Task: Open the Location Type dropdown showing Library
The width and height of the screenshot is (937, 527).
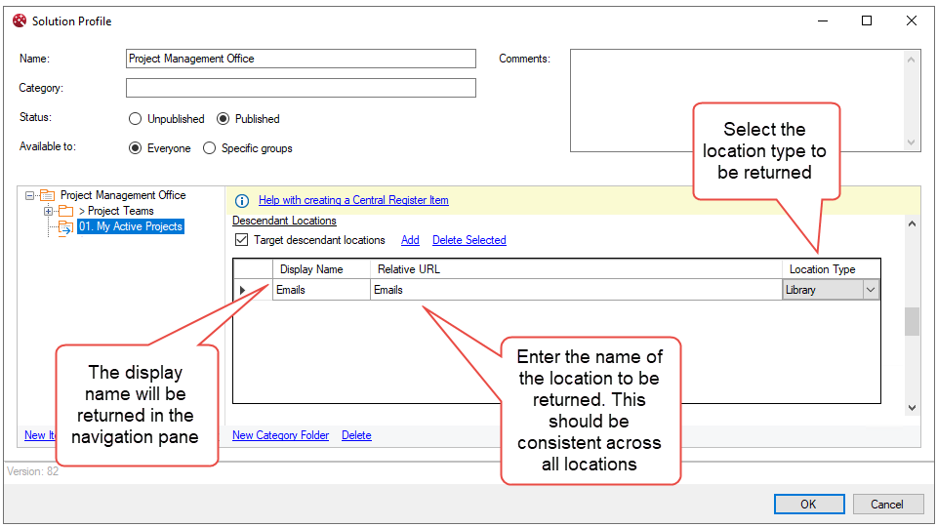Action: [870, 290]
